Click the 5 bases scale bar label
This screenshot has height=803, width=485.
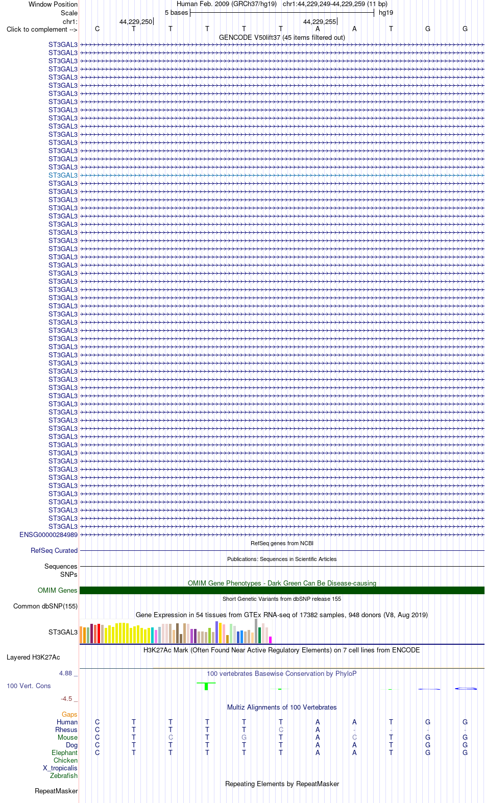(x=176, y=12)
